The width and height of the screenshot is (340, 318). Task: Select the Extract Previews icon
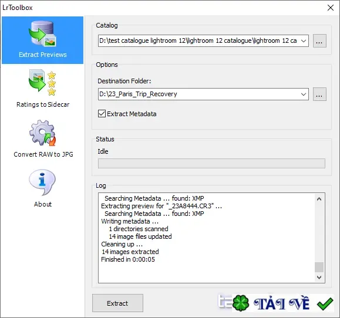pyautogui.click(x=42, y=33)
